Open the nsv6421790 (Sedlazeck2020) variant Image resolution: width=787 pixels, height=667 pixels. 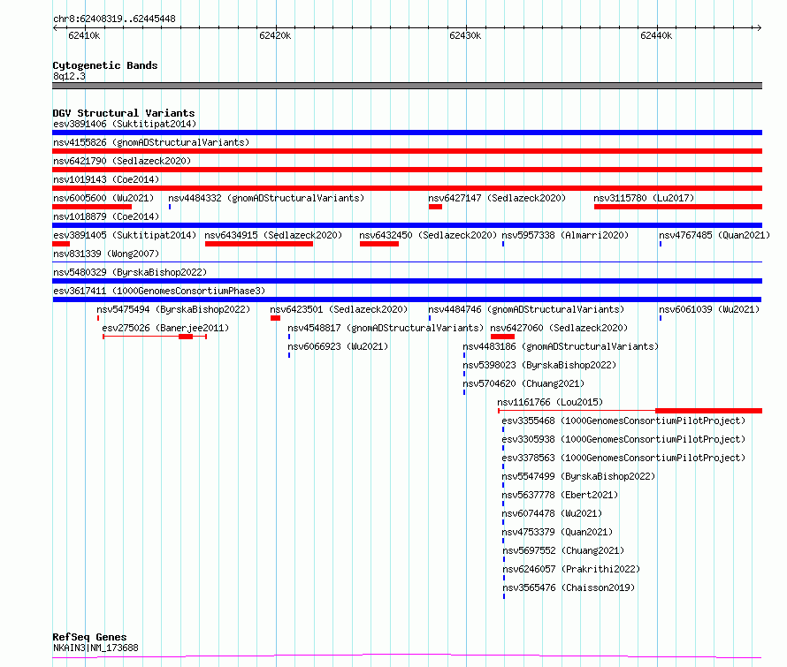pos(122,161)
